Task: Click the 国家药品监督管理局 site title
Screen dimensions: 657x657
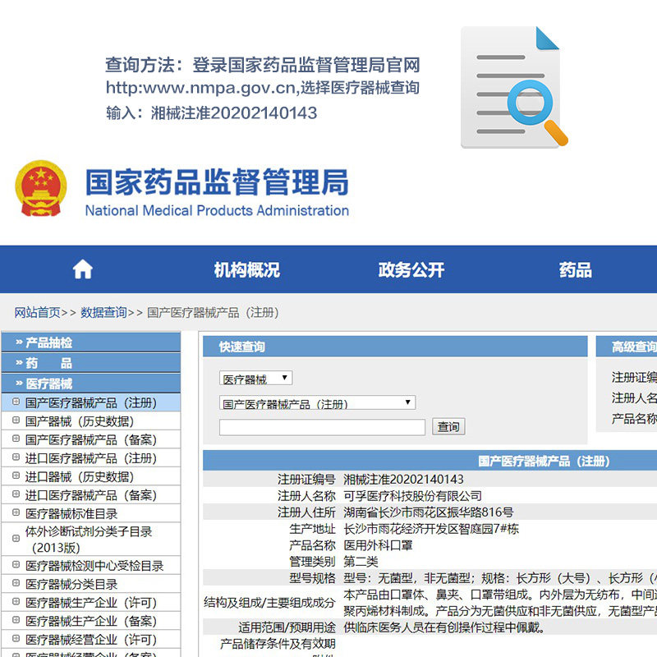Action: click(x=217, y=181)
